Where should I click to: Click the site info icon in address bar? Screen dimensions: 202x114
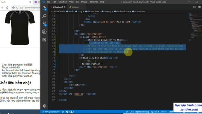[13, 8]
